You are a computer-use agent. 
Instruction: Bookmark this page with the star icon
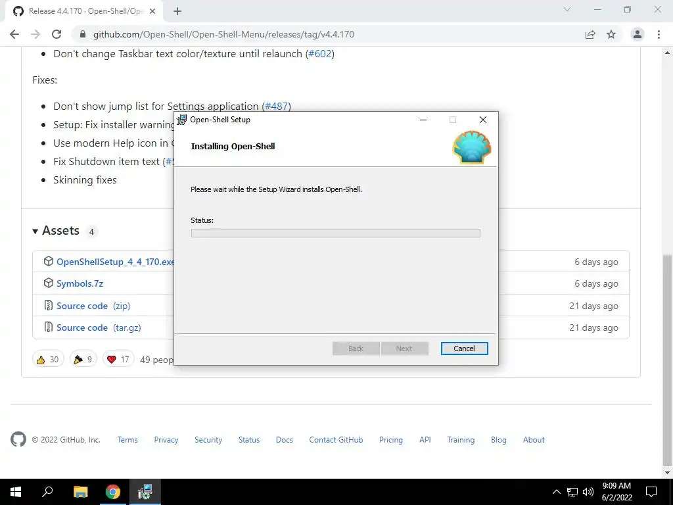pyautogui.click(x=611, y=34)
